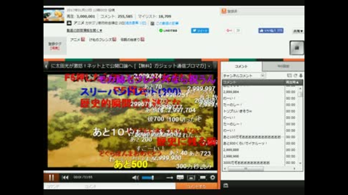Image resolution: width=348 pixels, height=195 pixels.
Task: Open dictionary icon next to アニメ tag
Action: pyautogui.click(x=83, y=39)
